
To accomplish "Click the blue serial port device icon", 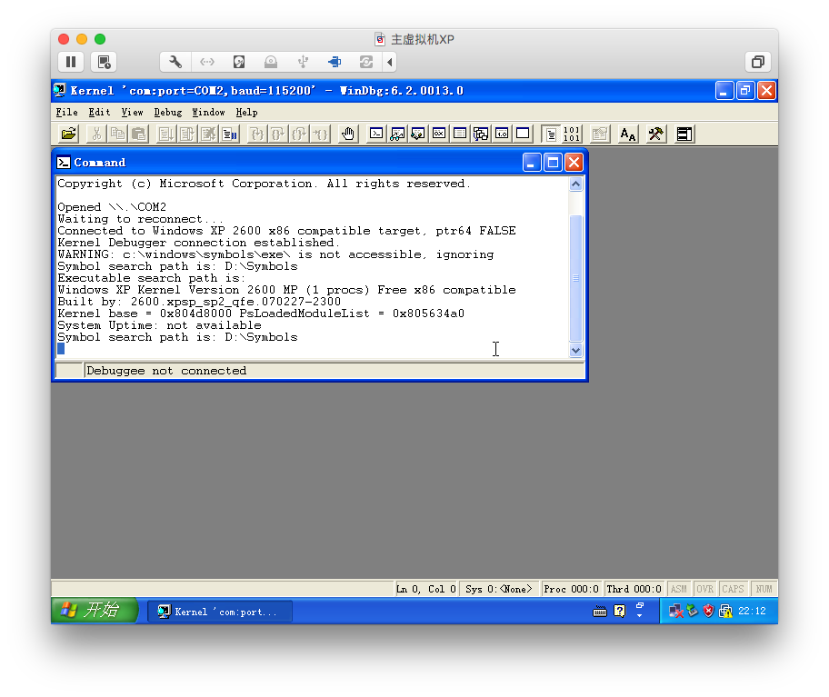I will 335,63.
